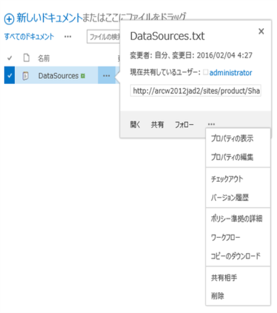277x313 pixels.
Task: Close the DataSources.txt callout panel
Action: [x=261, y=32]
